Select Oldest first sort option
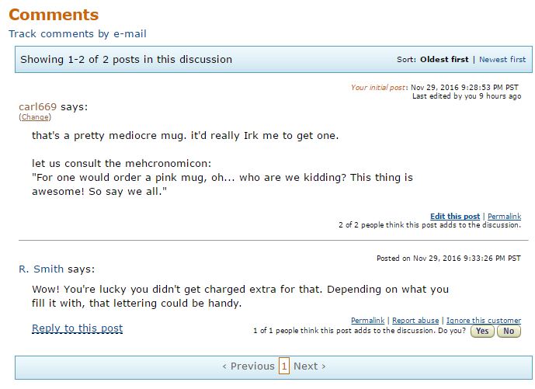Screen dimensions: 535x389 (444, 60)
